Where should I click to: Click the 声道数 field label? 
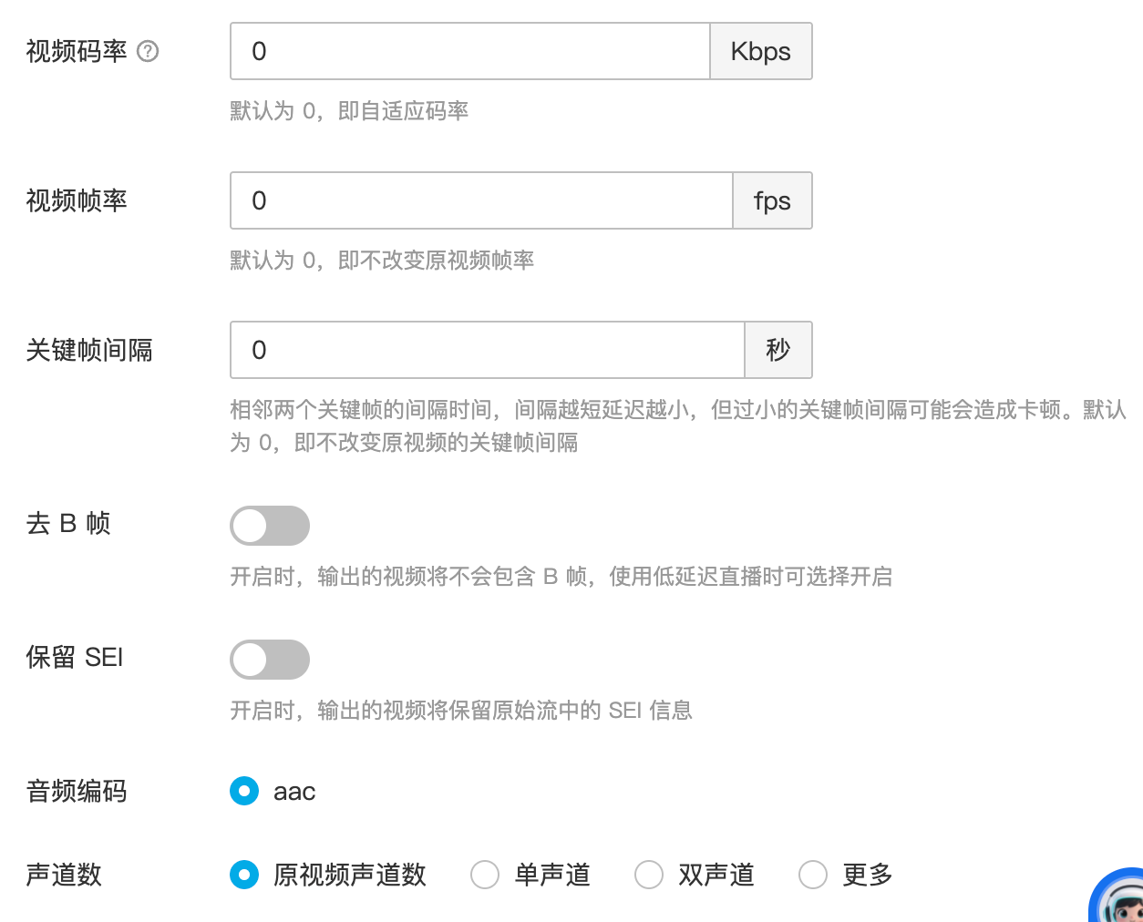point(63,875)
